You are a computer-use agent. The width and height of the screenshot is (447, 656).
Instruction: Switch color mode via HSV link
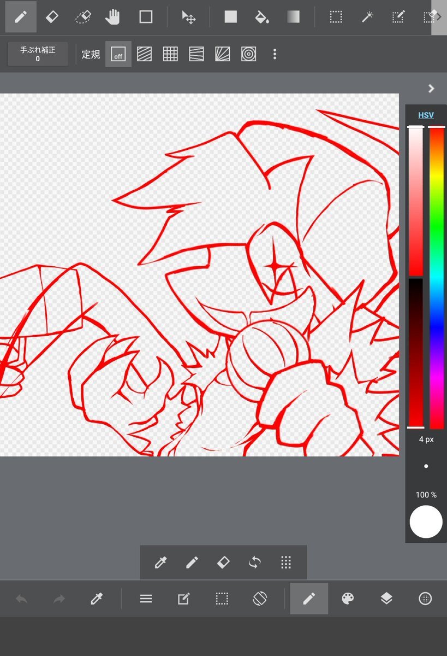click(426, 115)
